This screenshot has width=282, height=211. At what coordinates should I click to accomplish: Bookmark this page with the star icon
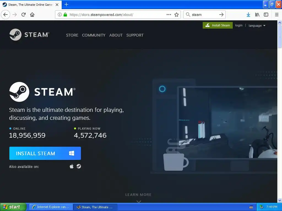(177, 15)
